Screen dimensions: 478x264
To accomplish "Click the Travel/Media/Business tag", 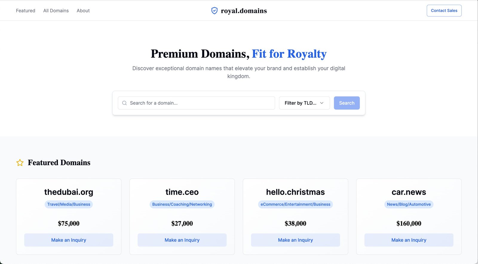I will [69, 205].
